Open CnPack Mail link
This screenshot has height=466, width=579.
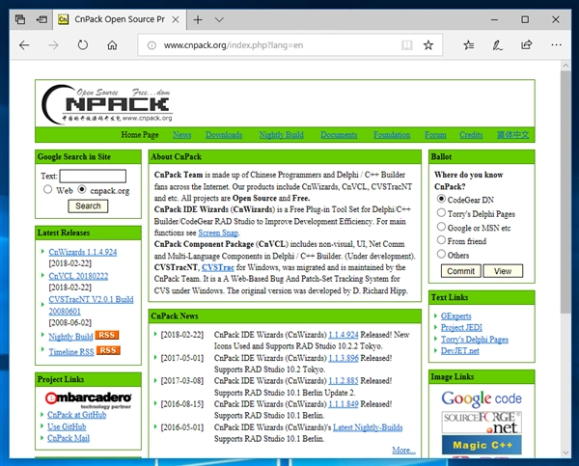pyautogui.click(x=69, y=438)
